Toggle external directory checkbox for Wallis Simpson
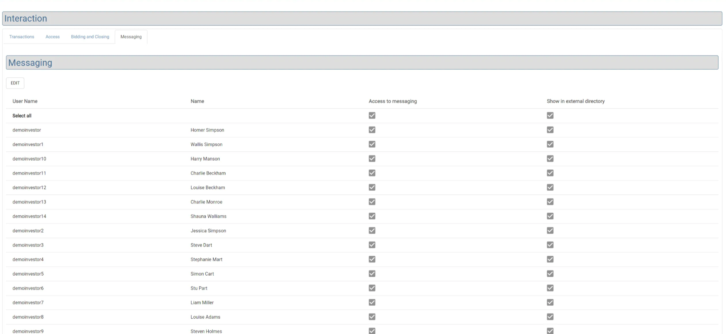The height and width of the screenshot is (334, 726). click(x=550, y=144)
